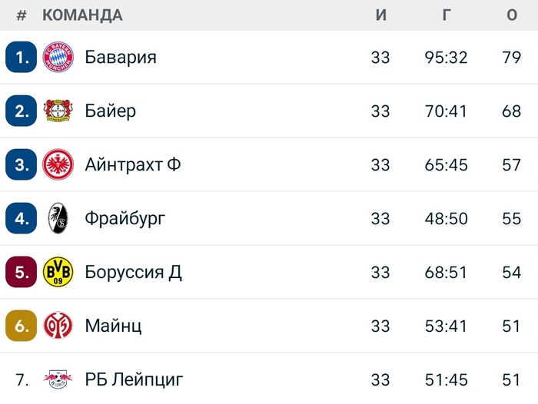Sort table by КОМАНДА column header

click(82, 15)
